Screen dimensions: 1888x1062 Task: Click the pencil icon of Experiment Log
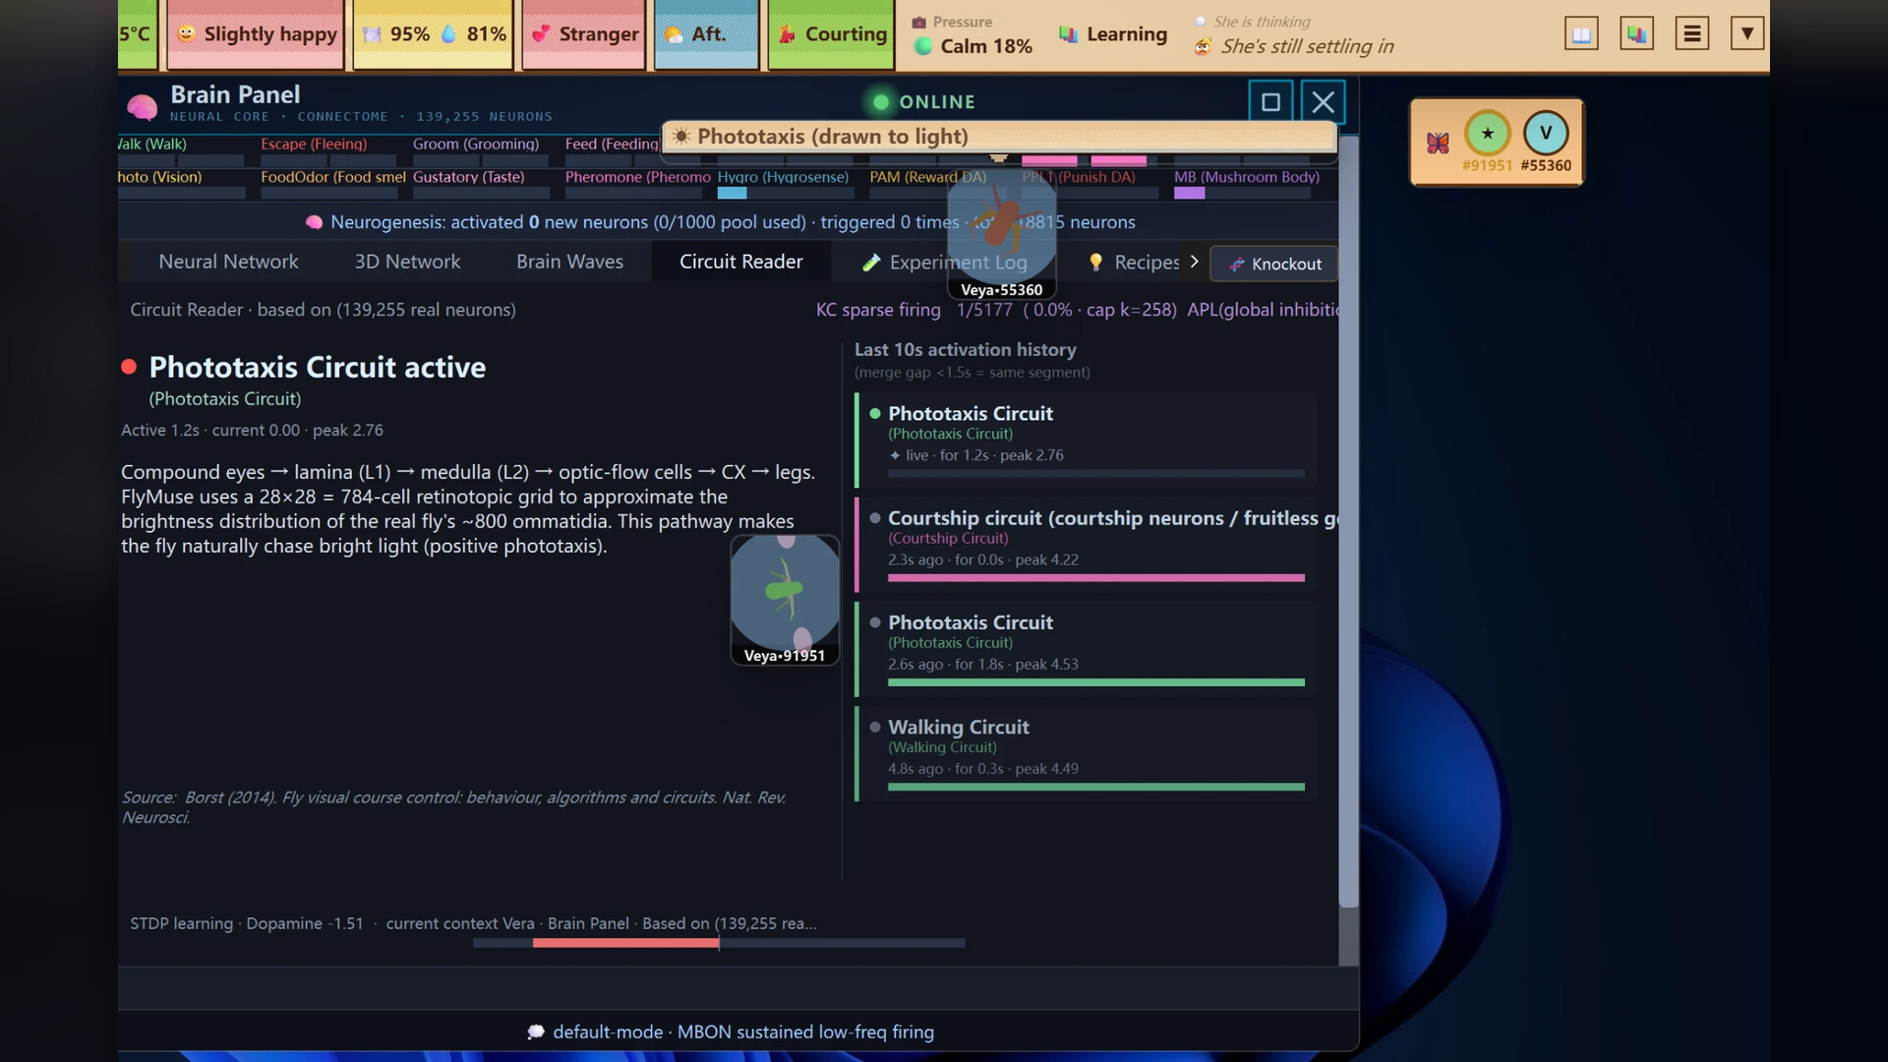point(870,263)
